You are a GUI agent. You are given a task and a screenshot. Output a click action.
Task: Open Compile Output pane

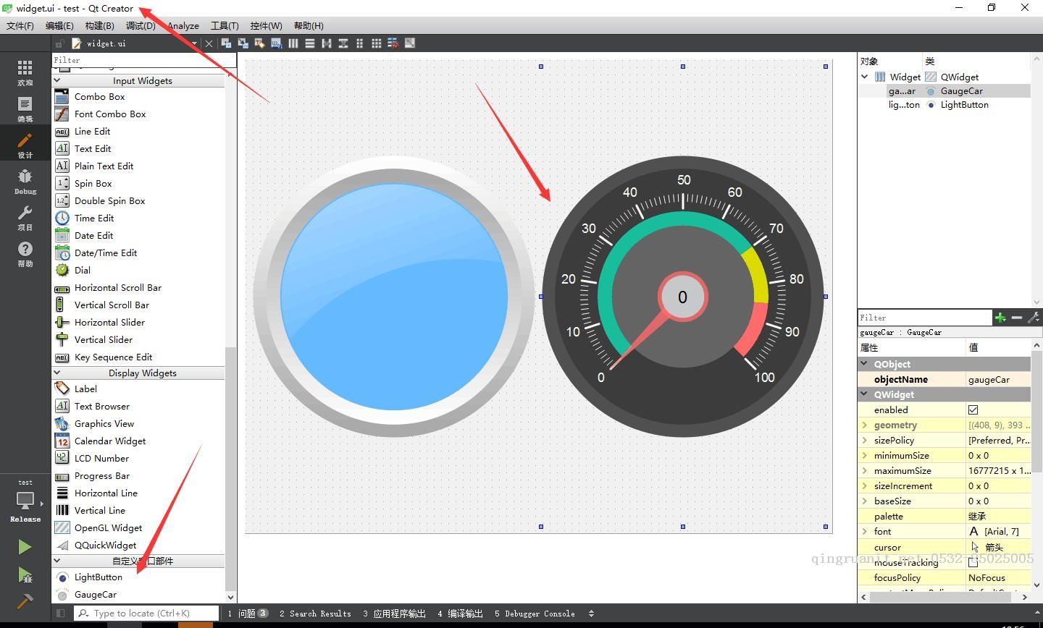click(x=461, y=614)
